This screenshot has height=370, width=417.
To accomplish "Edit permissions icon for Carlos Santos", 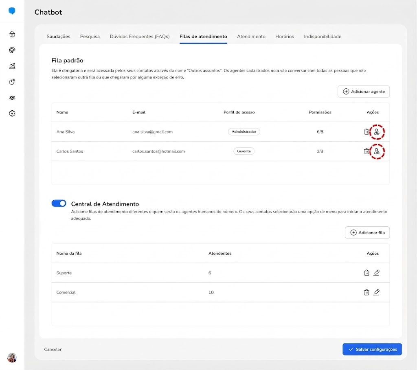I will (x=377, y=151).
